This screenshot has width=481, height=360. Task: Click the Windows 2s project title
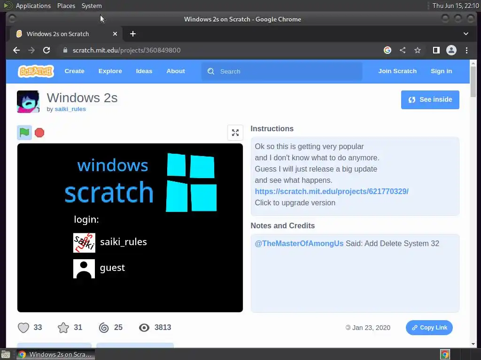point(82,98)
